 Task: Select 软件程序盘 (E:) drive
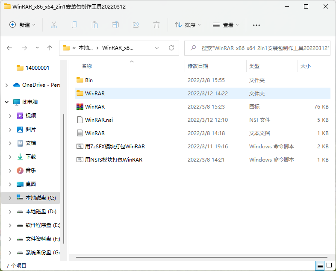click(38, 225)
